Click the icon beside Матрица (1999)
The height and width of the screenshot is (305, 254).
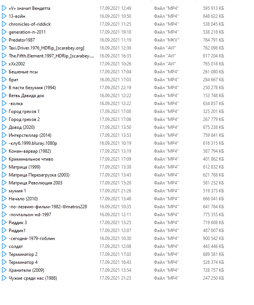[4, 167]
